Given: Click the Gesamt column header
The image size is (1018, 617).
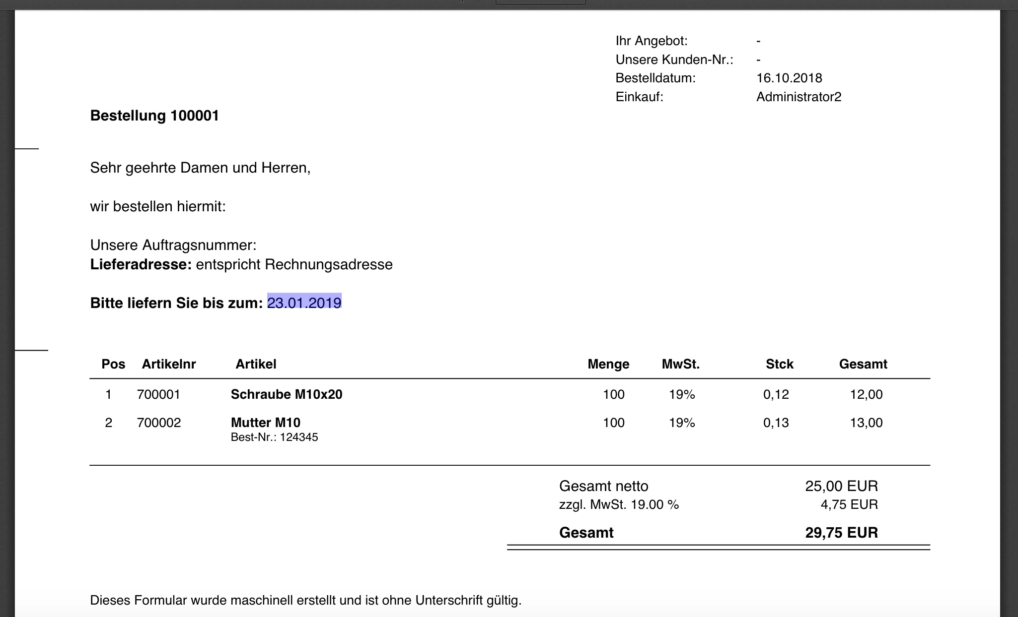Looking at the screenshot, I should [863, 364].
